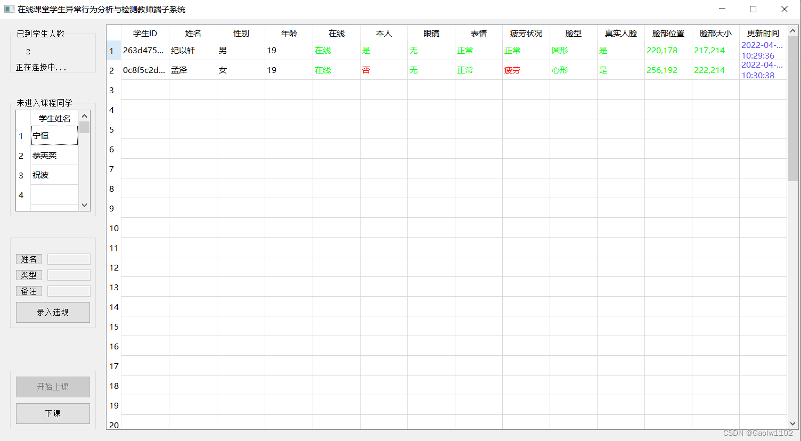Select the cell with ID 0c8f5c2d...

tap(145, 70)
